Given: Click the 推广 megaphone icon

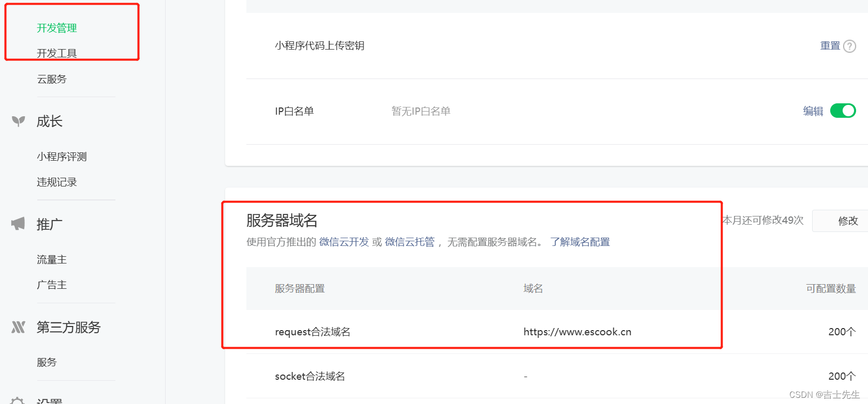Looking at the screenshot, I should [x=18, y=224].
